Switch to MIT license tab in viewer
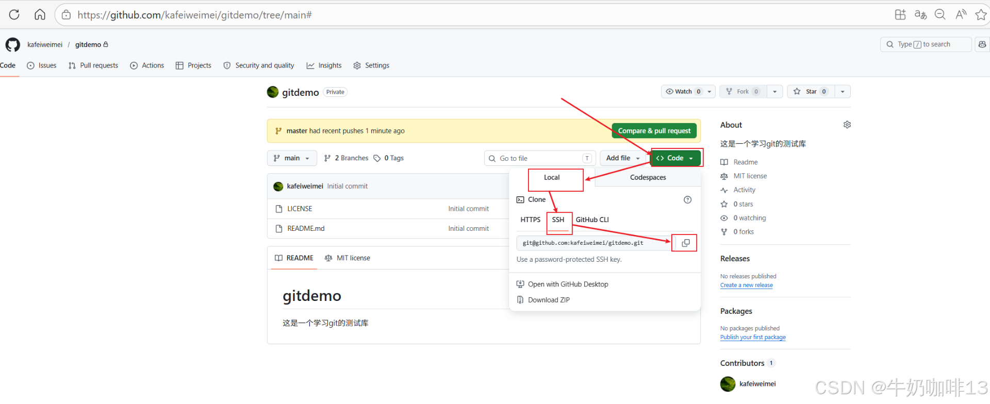 (x=348, y=258)
